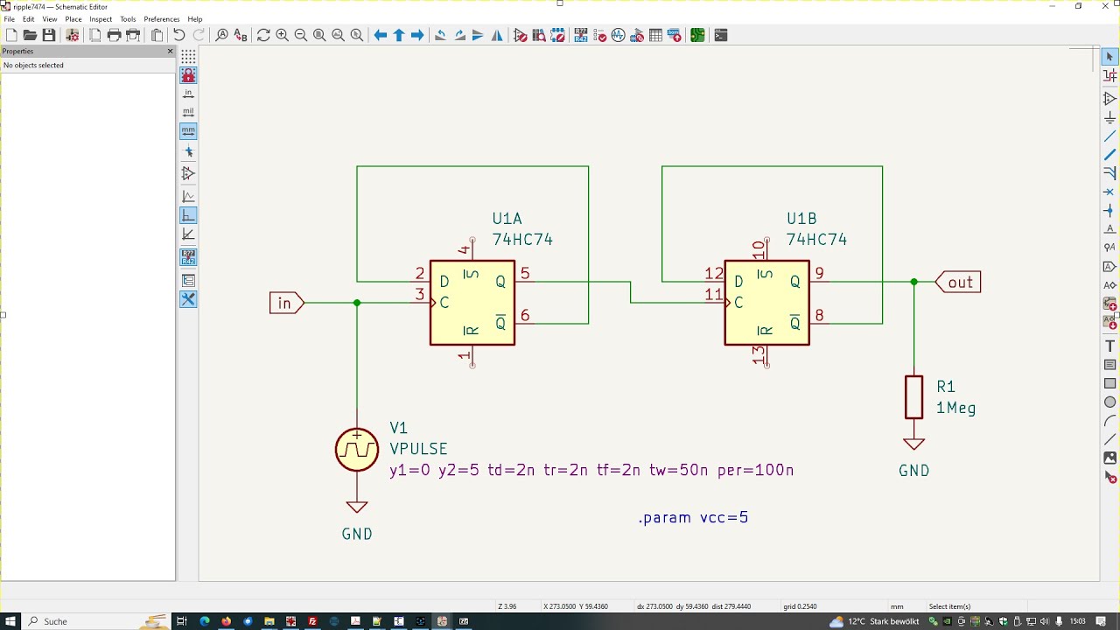Activate the selection arrow tool

(1109, 57)
